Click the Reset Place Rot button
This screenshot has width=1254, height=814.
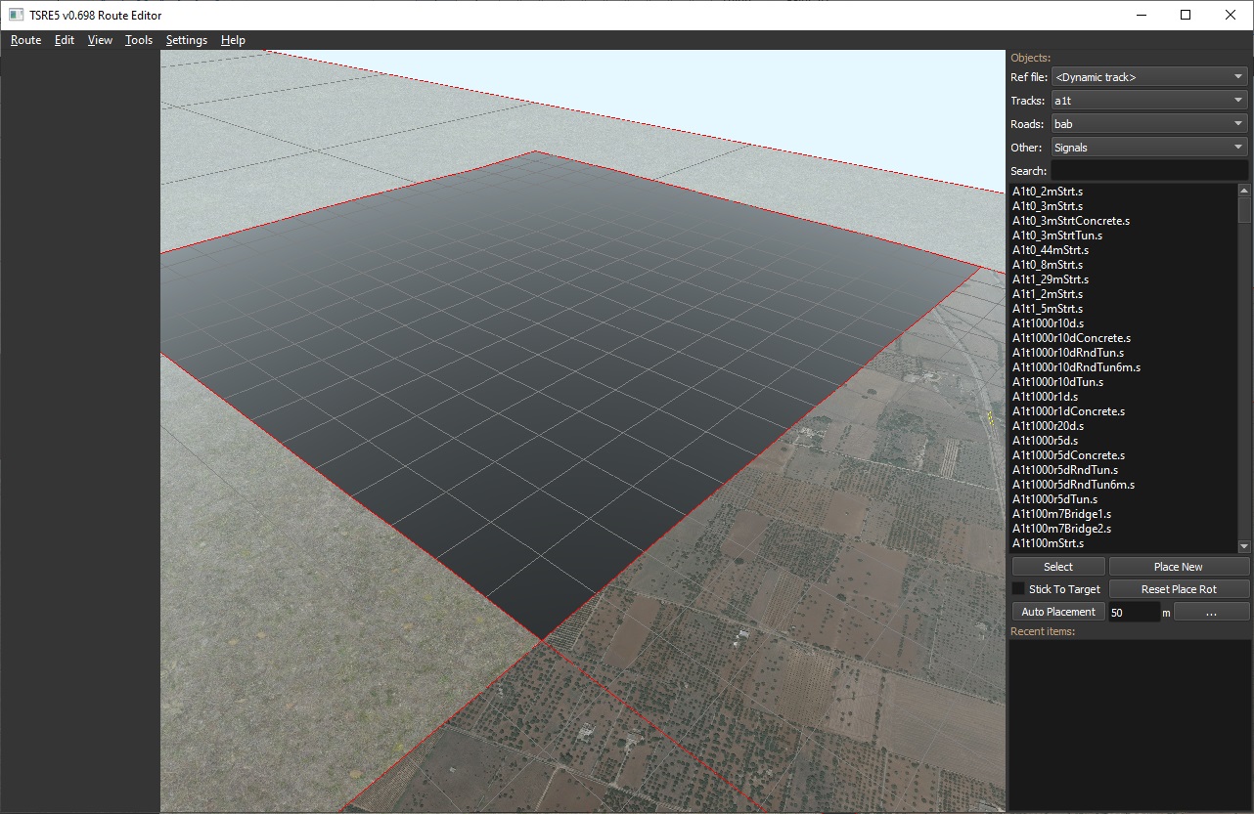pos(1179,589)
